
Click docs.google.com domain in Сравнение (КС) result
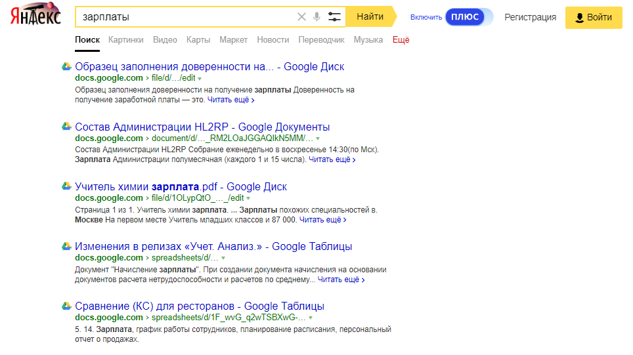point(109,317)
